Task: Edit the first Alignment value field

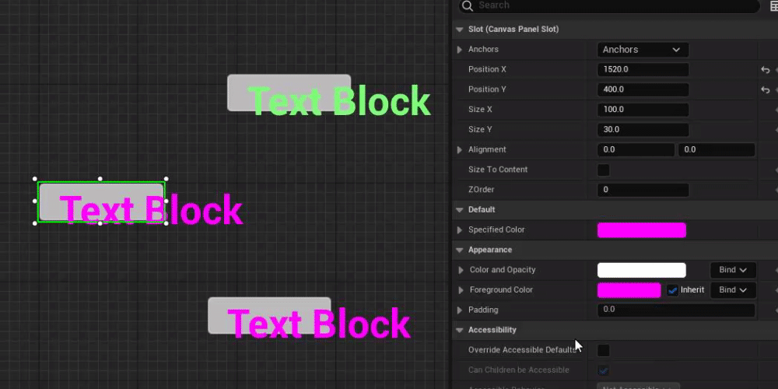Action: pyautogui.click(x=636, y=150)
